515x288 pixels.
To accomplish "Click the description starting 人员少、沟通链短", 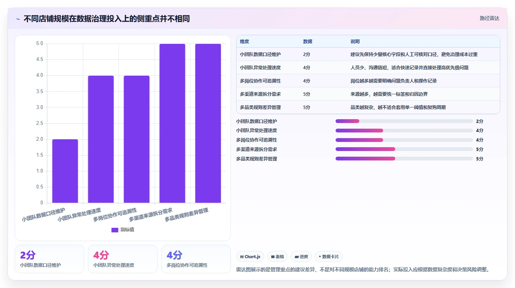I will [x=410, y=68].
